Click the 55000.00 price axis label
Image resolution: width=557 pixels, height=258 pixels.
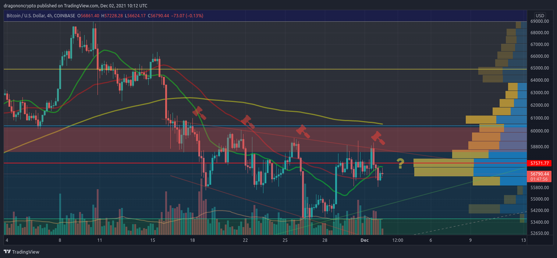point(540,199)
